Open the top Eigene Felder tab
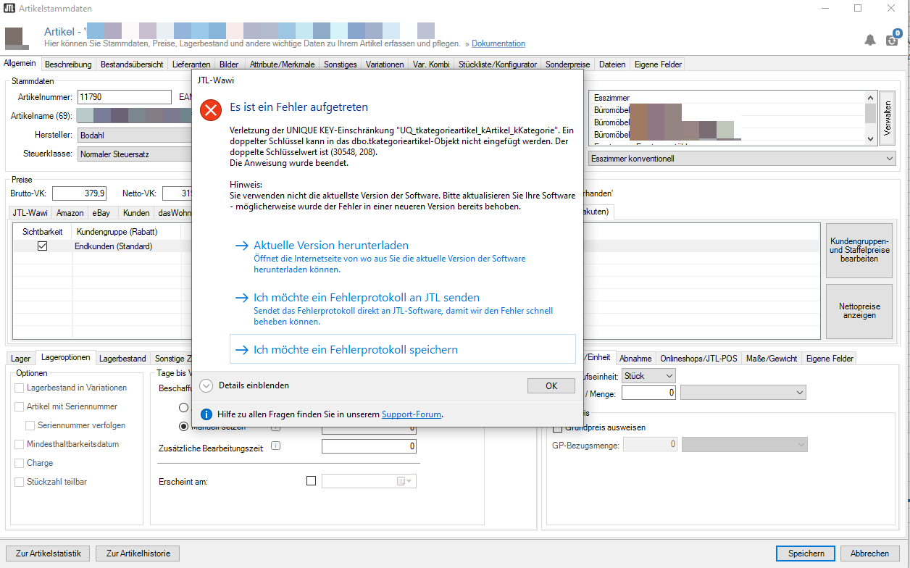The height and width of the screenshot is (568, 910). tap(658, 64)
